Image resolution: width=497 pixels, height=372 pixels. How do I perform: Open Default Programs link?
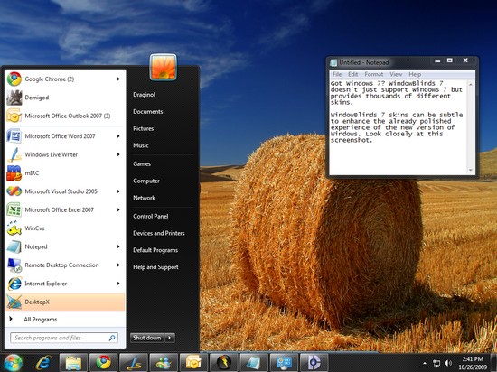coord(155,250)
